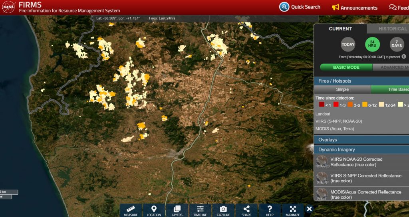Close the bottom toolbar with X

point(309,209)
